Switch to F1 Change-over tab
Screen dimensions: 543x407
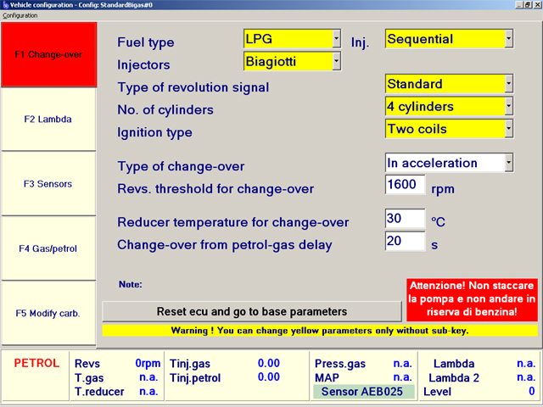pos(48,55)
